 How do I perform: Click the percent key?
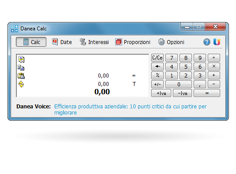(157, 75)
